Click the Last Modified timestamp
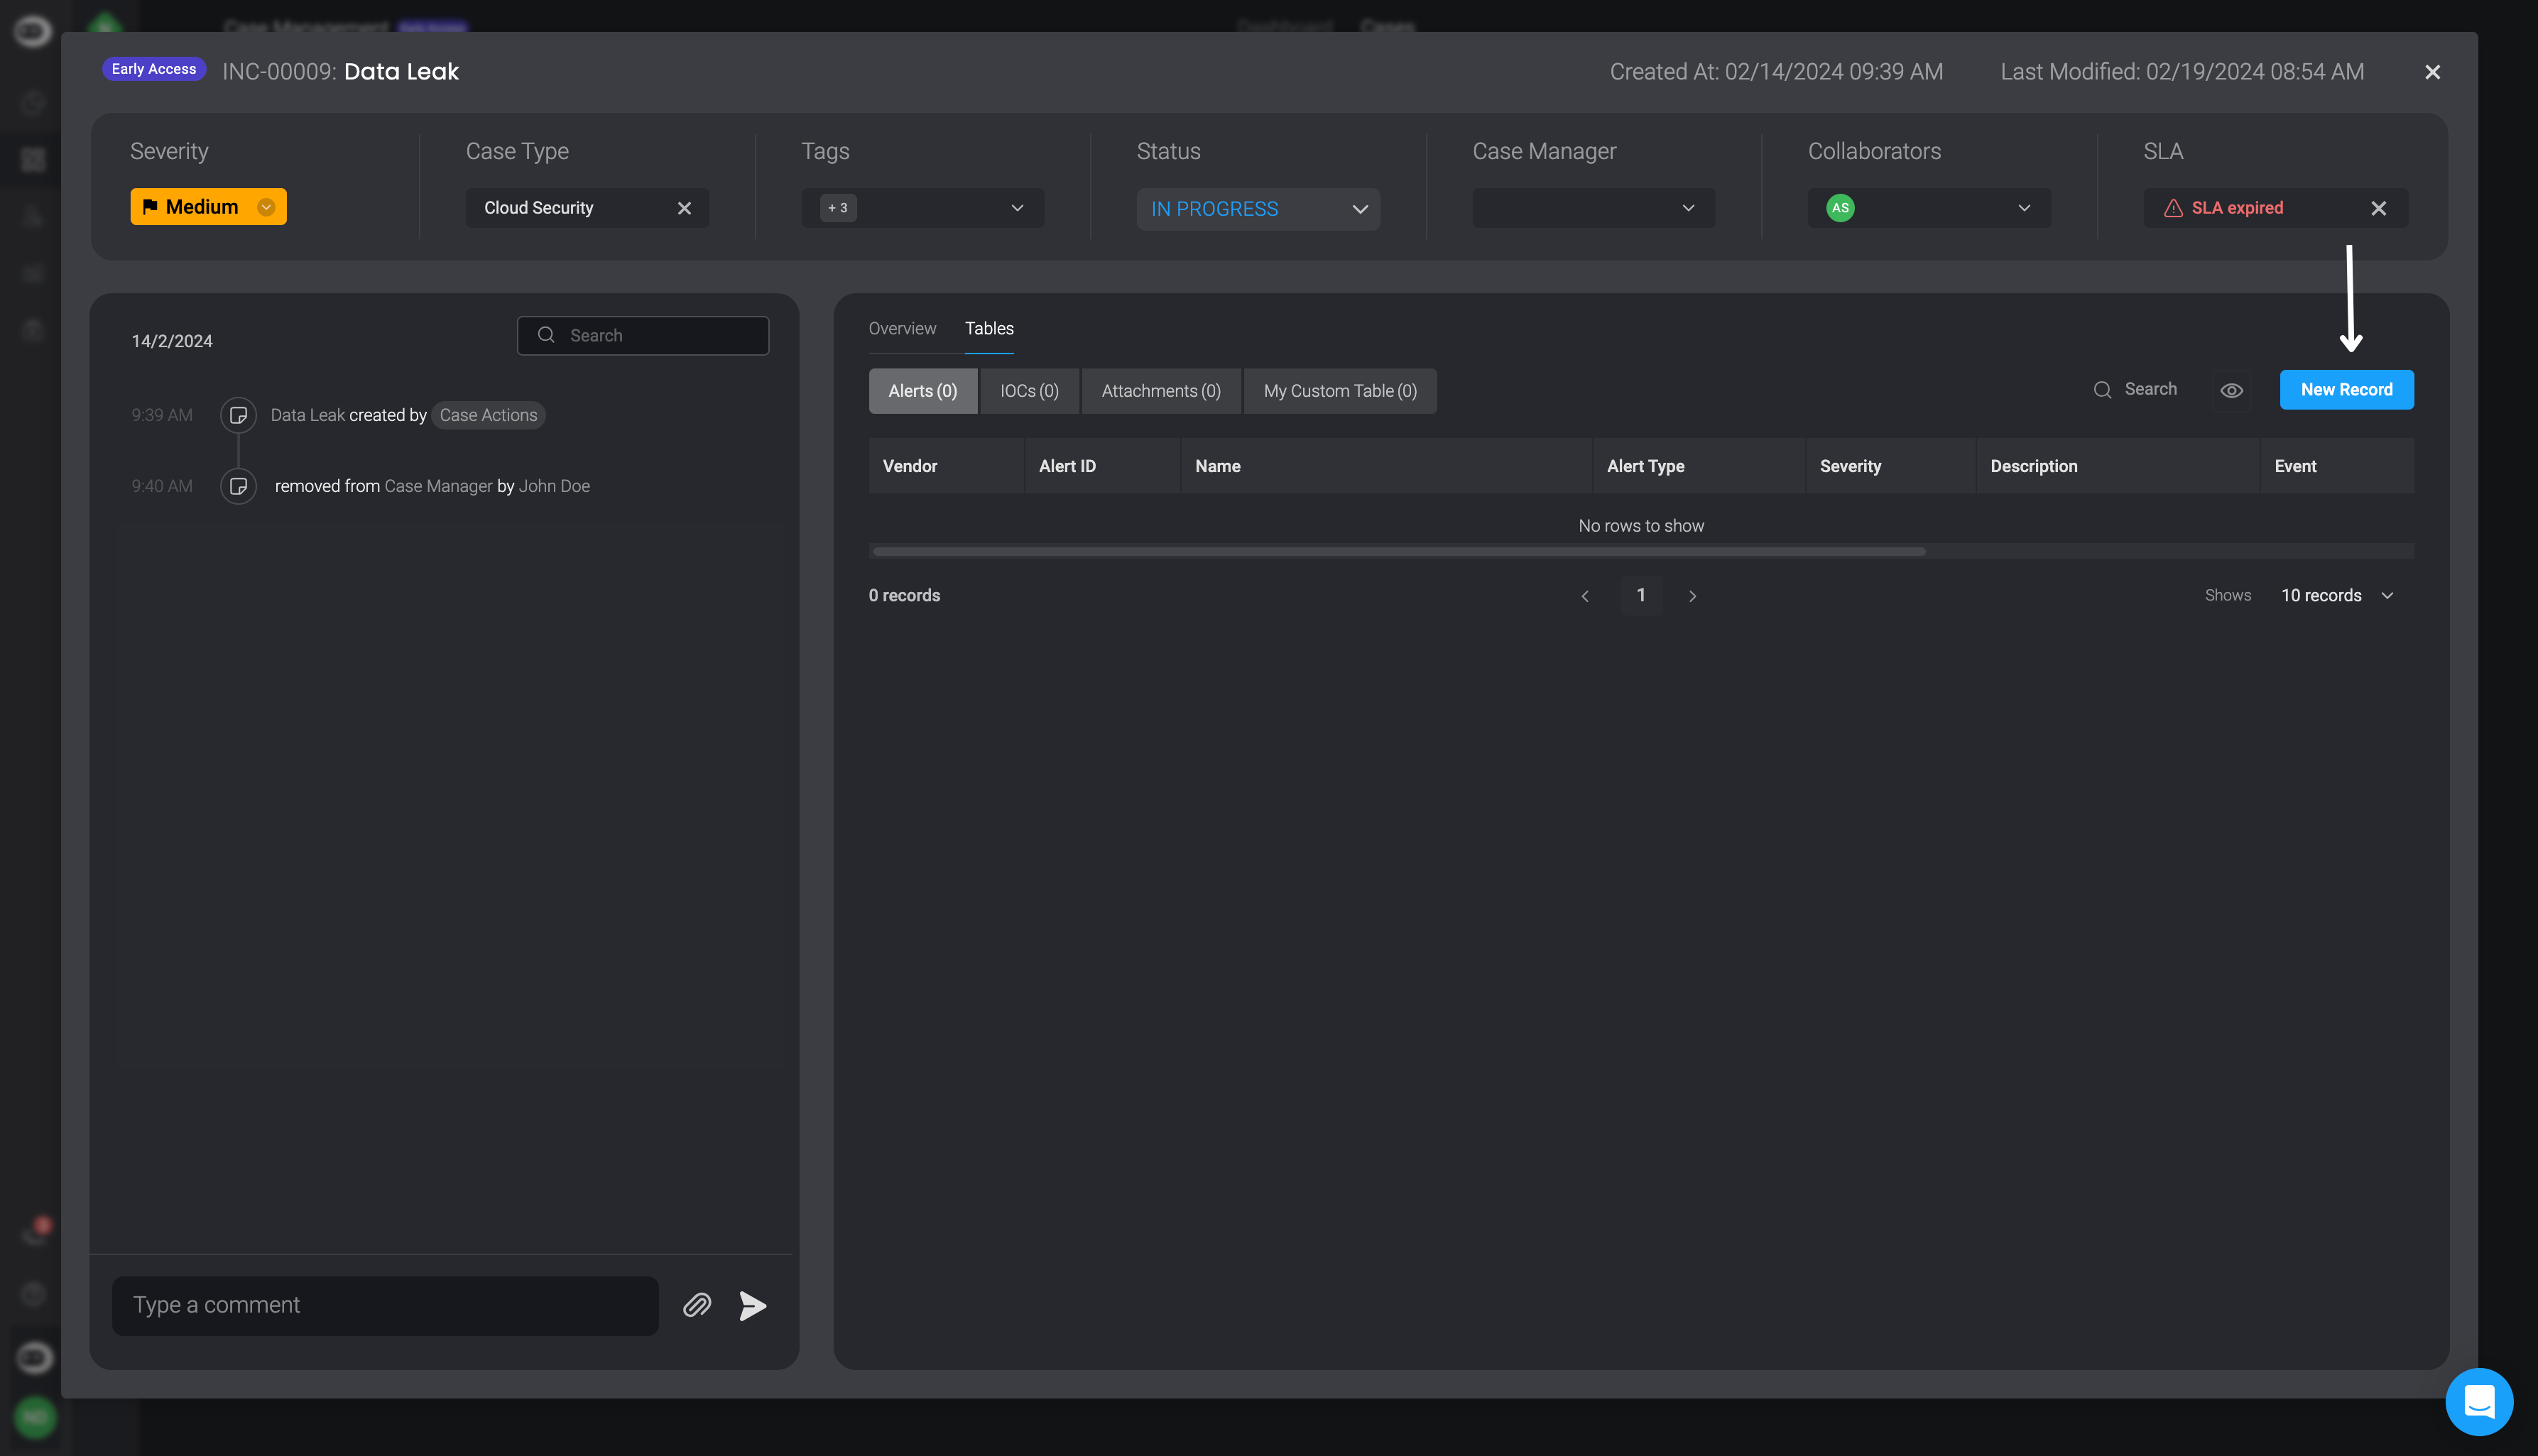 pos(2182,72)
